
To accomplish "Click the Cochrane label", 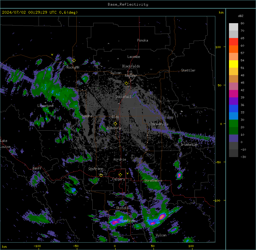I will coord(96,169).
